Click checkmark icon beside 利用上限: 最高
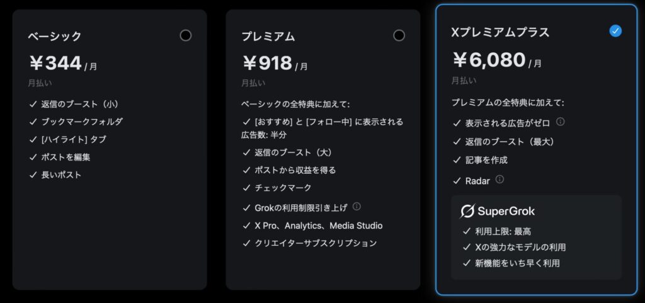The height and width of the screenshot is (303, 645). tap(467, 231)
